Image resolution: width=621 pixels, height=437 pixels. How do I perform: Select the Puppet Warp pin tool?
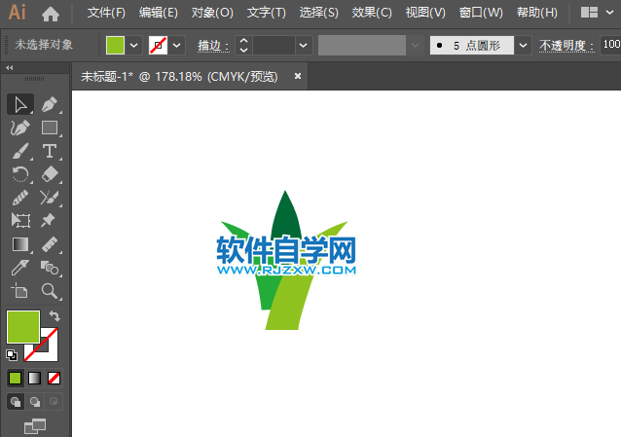click(x=50, y=220)
